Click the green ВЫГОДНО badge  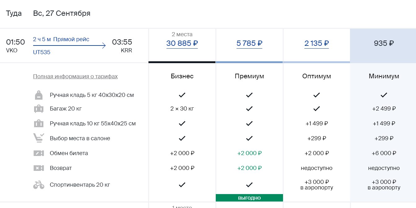(x=249, y=198)
